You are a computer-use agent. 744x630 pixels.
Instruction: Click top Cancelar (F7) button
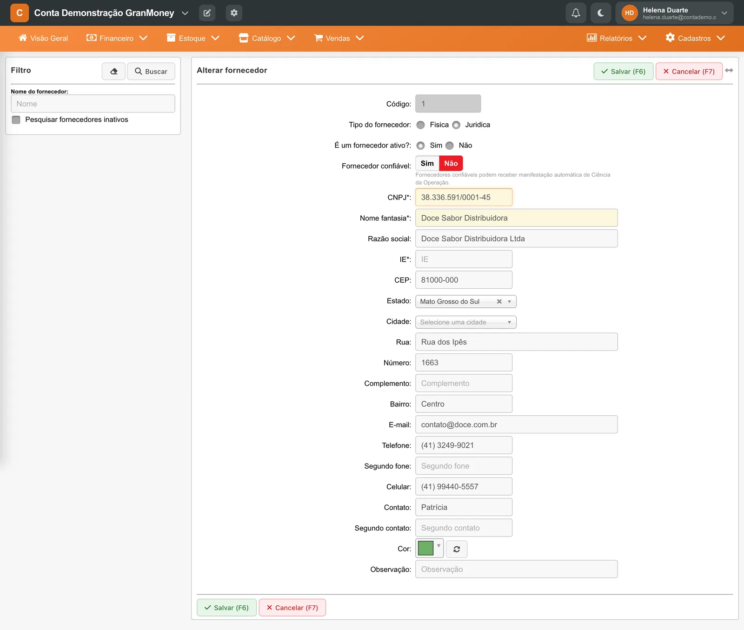click(x=689, y=71)
